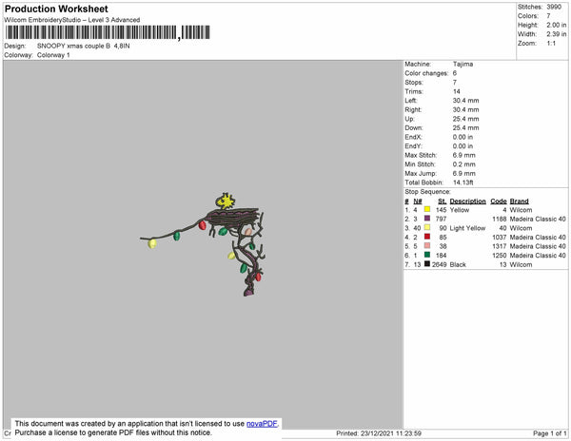The image size is (571, 441).
Task: Click the Stitches value '3990'
Action: point(554,7)
